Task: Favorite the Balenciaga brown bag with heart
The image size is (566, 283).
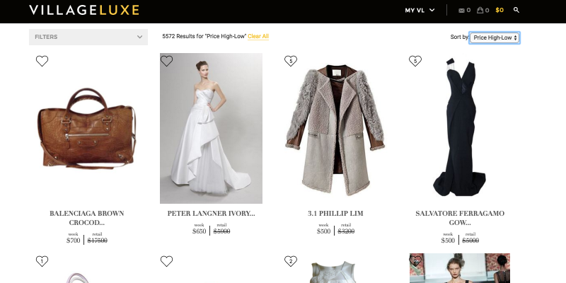Action: 42,62
